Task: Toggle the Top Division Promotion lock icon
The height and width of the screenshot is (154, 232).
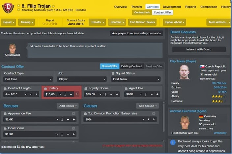Action: (85, 113)
